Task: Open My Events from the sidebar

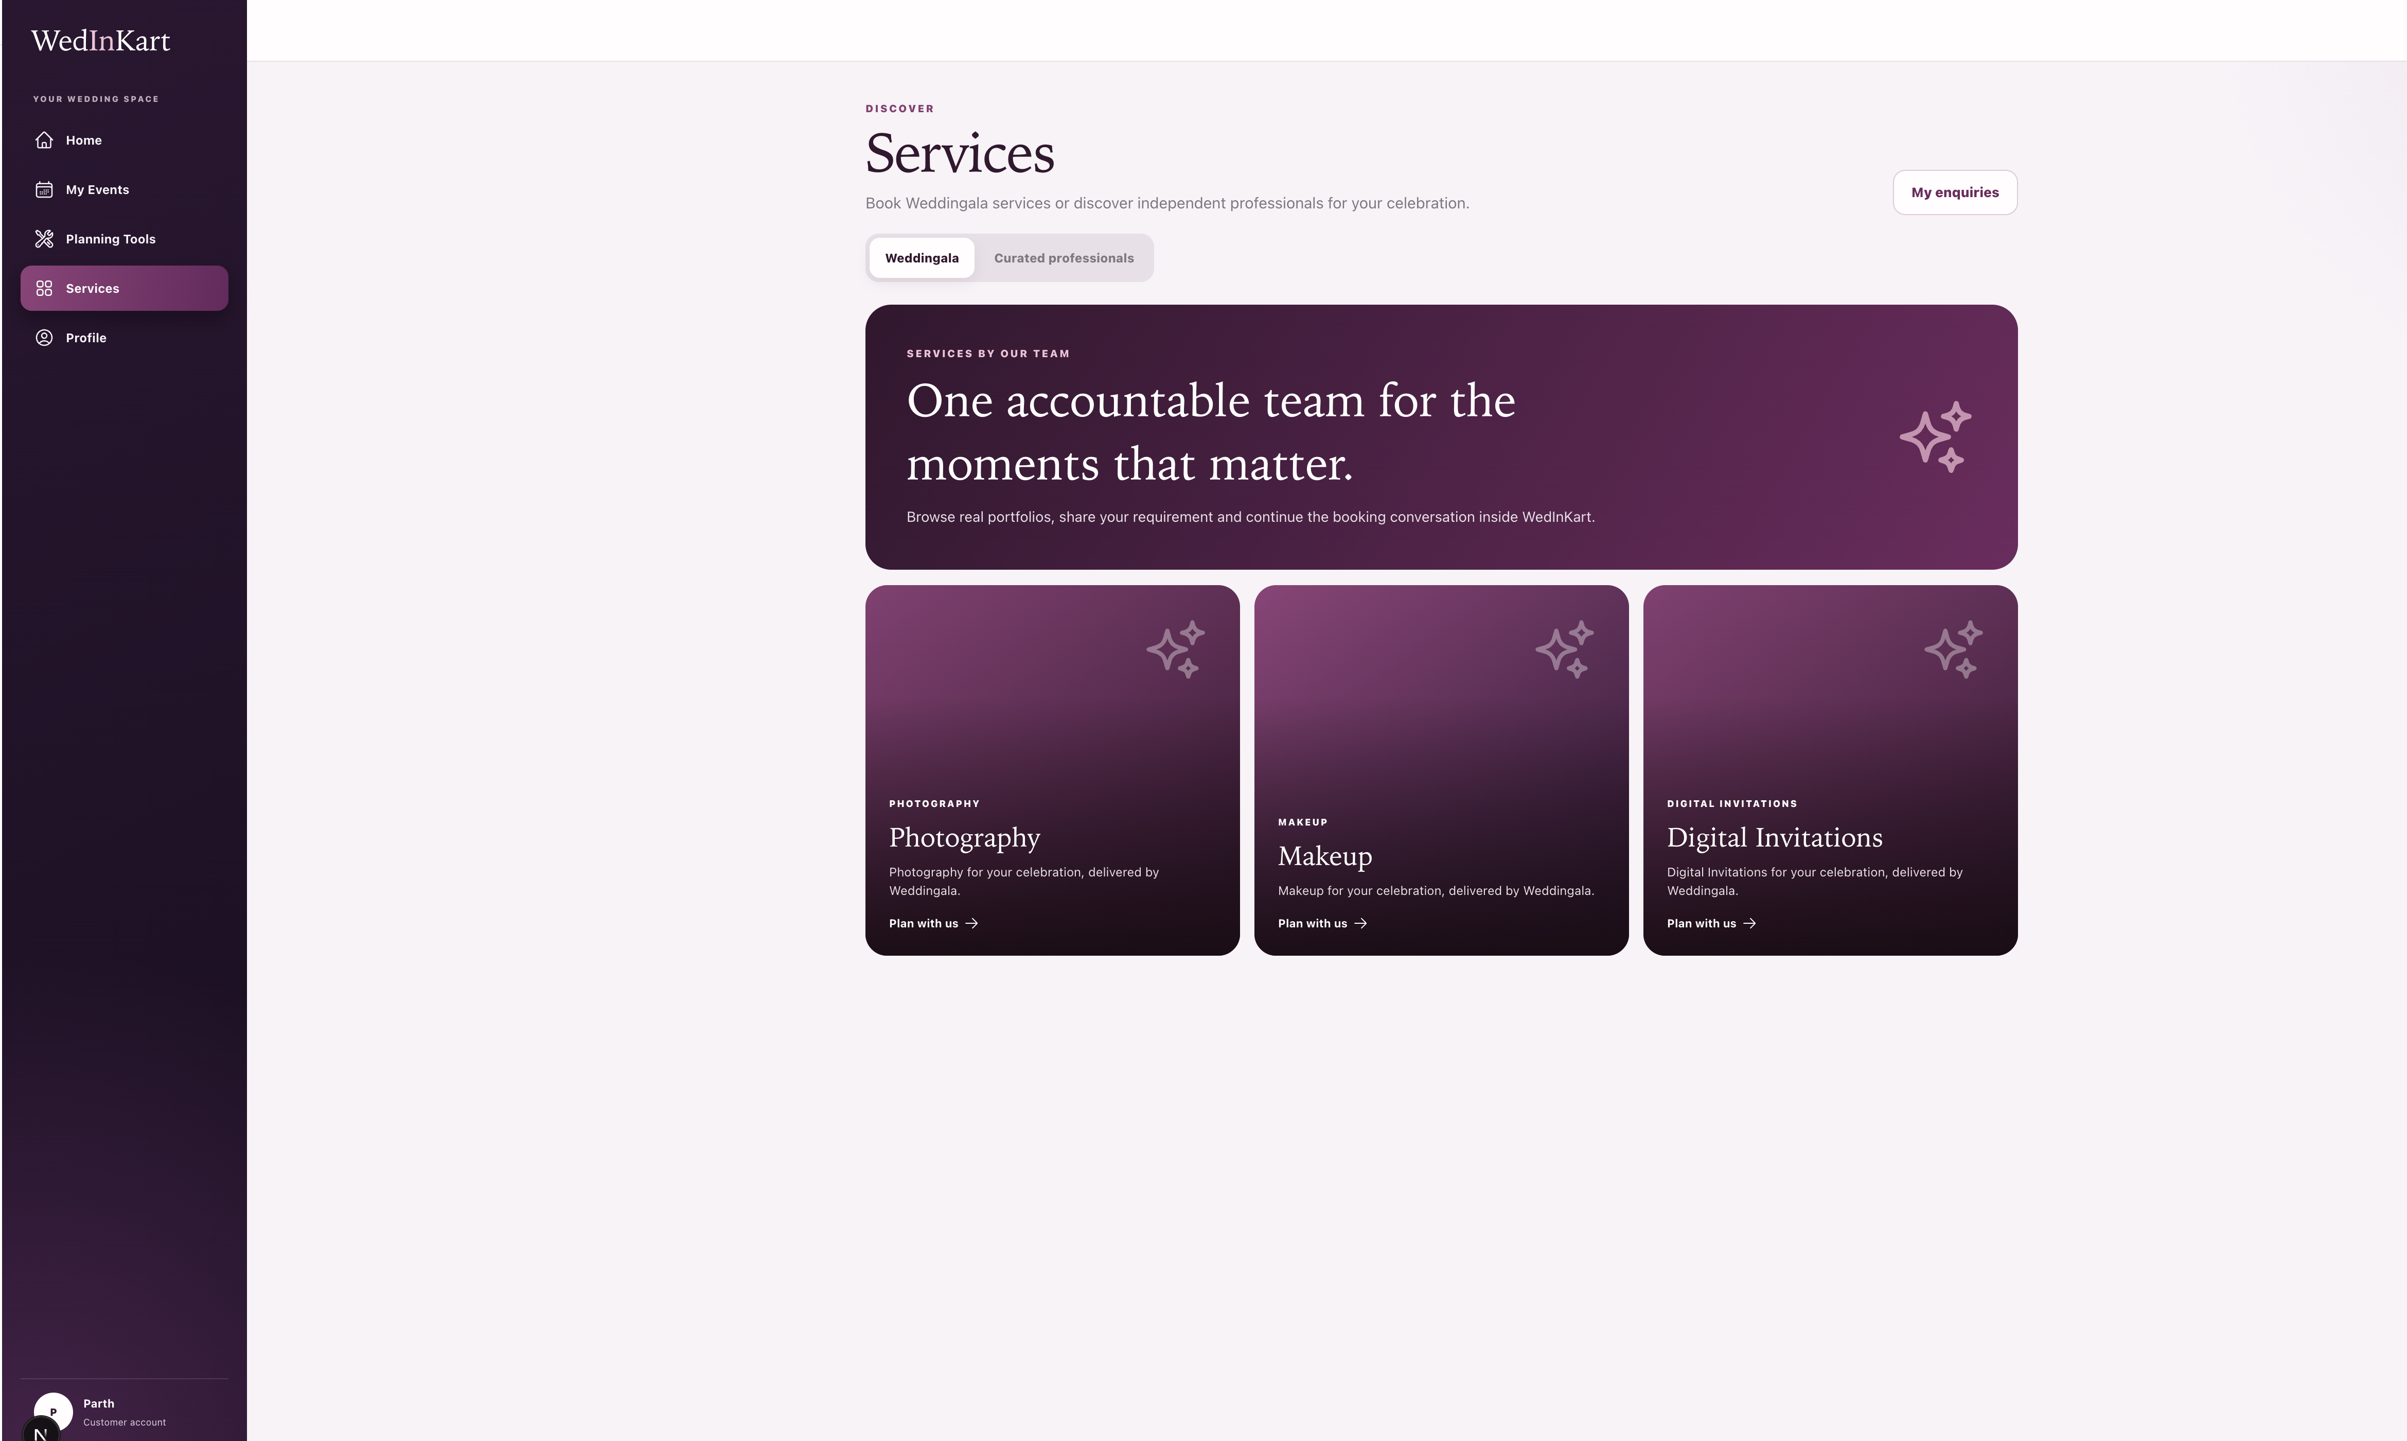Action: (124, 189)
